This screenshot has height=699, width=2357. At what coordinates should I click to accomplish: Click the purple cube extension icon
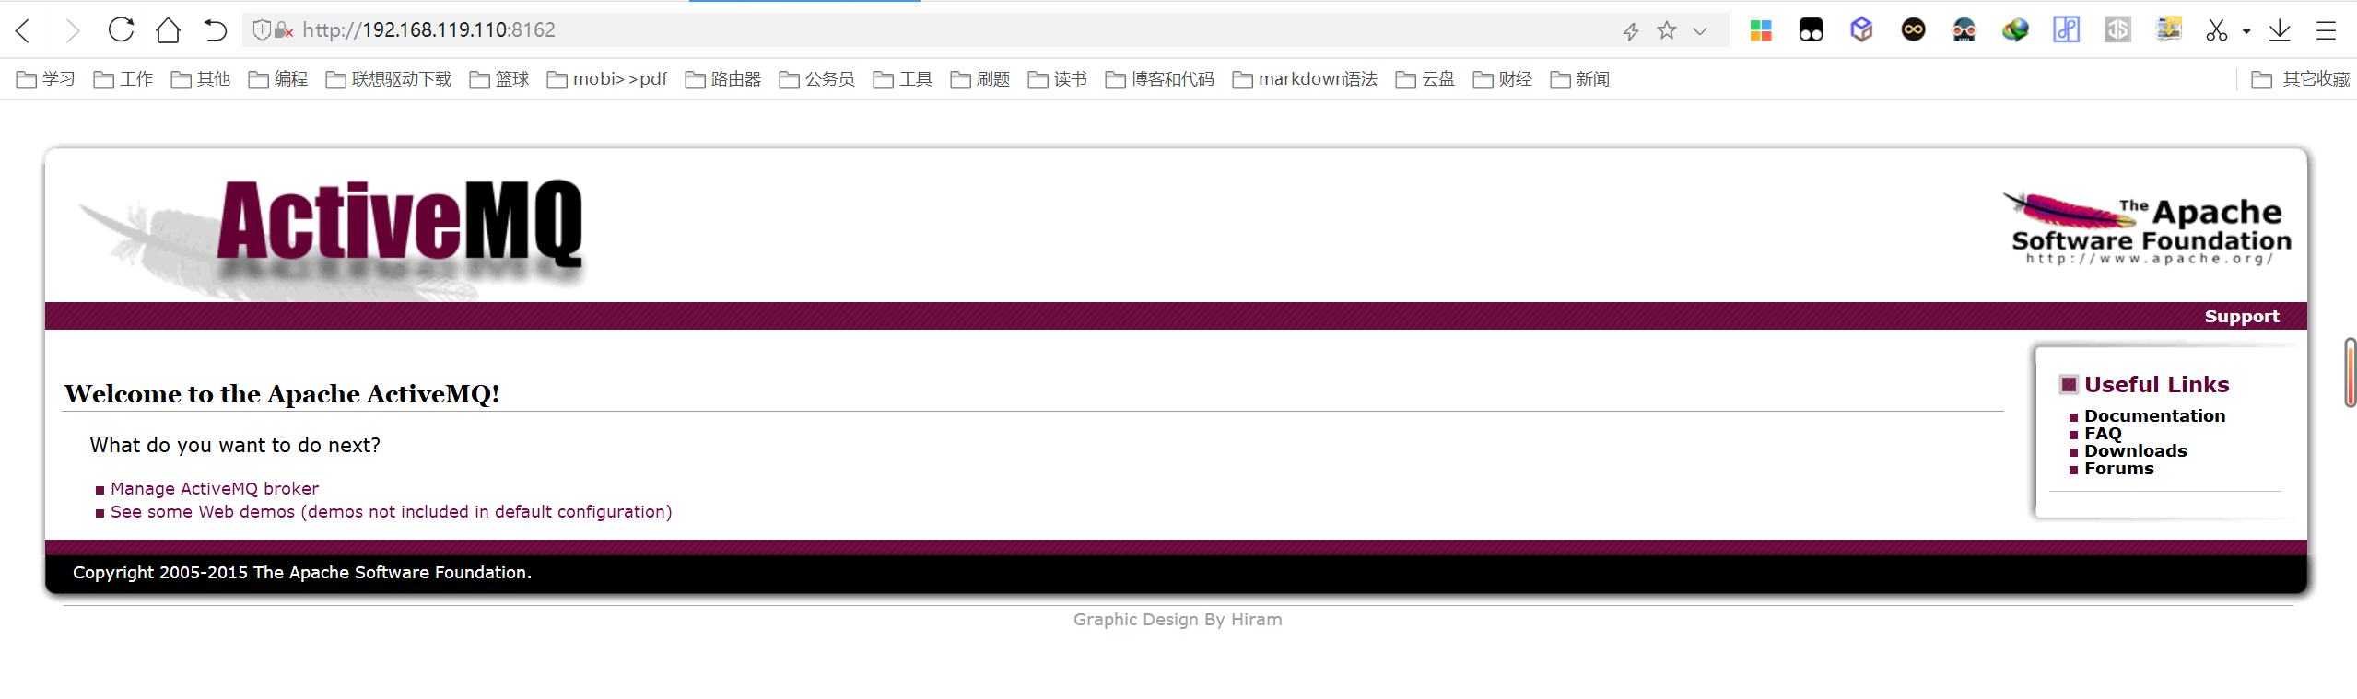coord(1862,30)
